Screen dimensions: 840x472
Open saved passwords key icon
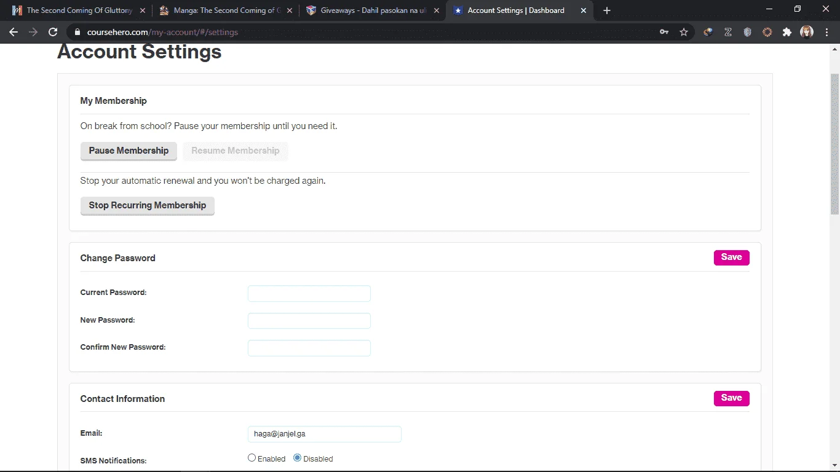click(664, 32)
